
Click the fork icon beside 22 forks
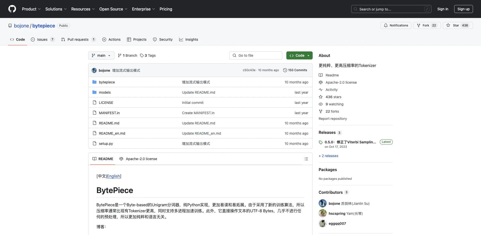(x=321, y=111)
